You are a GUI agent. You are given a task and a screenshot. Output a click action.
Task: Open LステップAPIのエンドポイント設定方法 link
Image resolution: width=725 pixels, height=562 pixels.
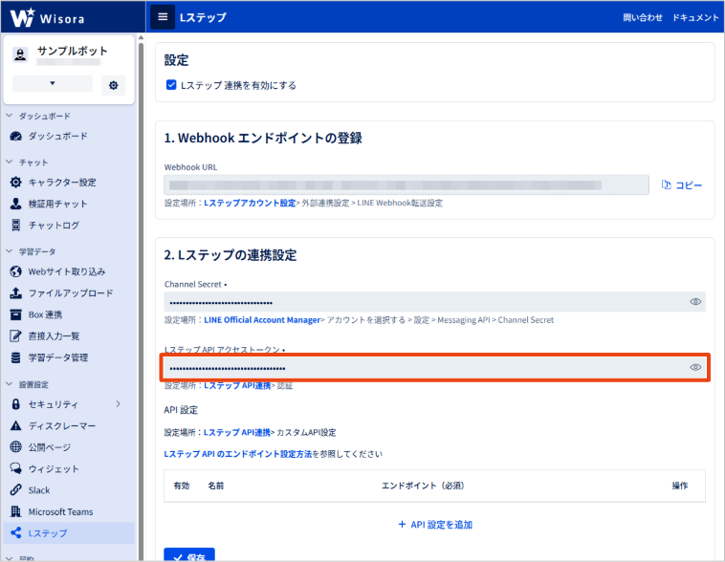click(237, 454)
